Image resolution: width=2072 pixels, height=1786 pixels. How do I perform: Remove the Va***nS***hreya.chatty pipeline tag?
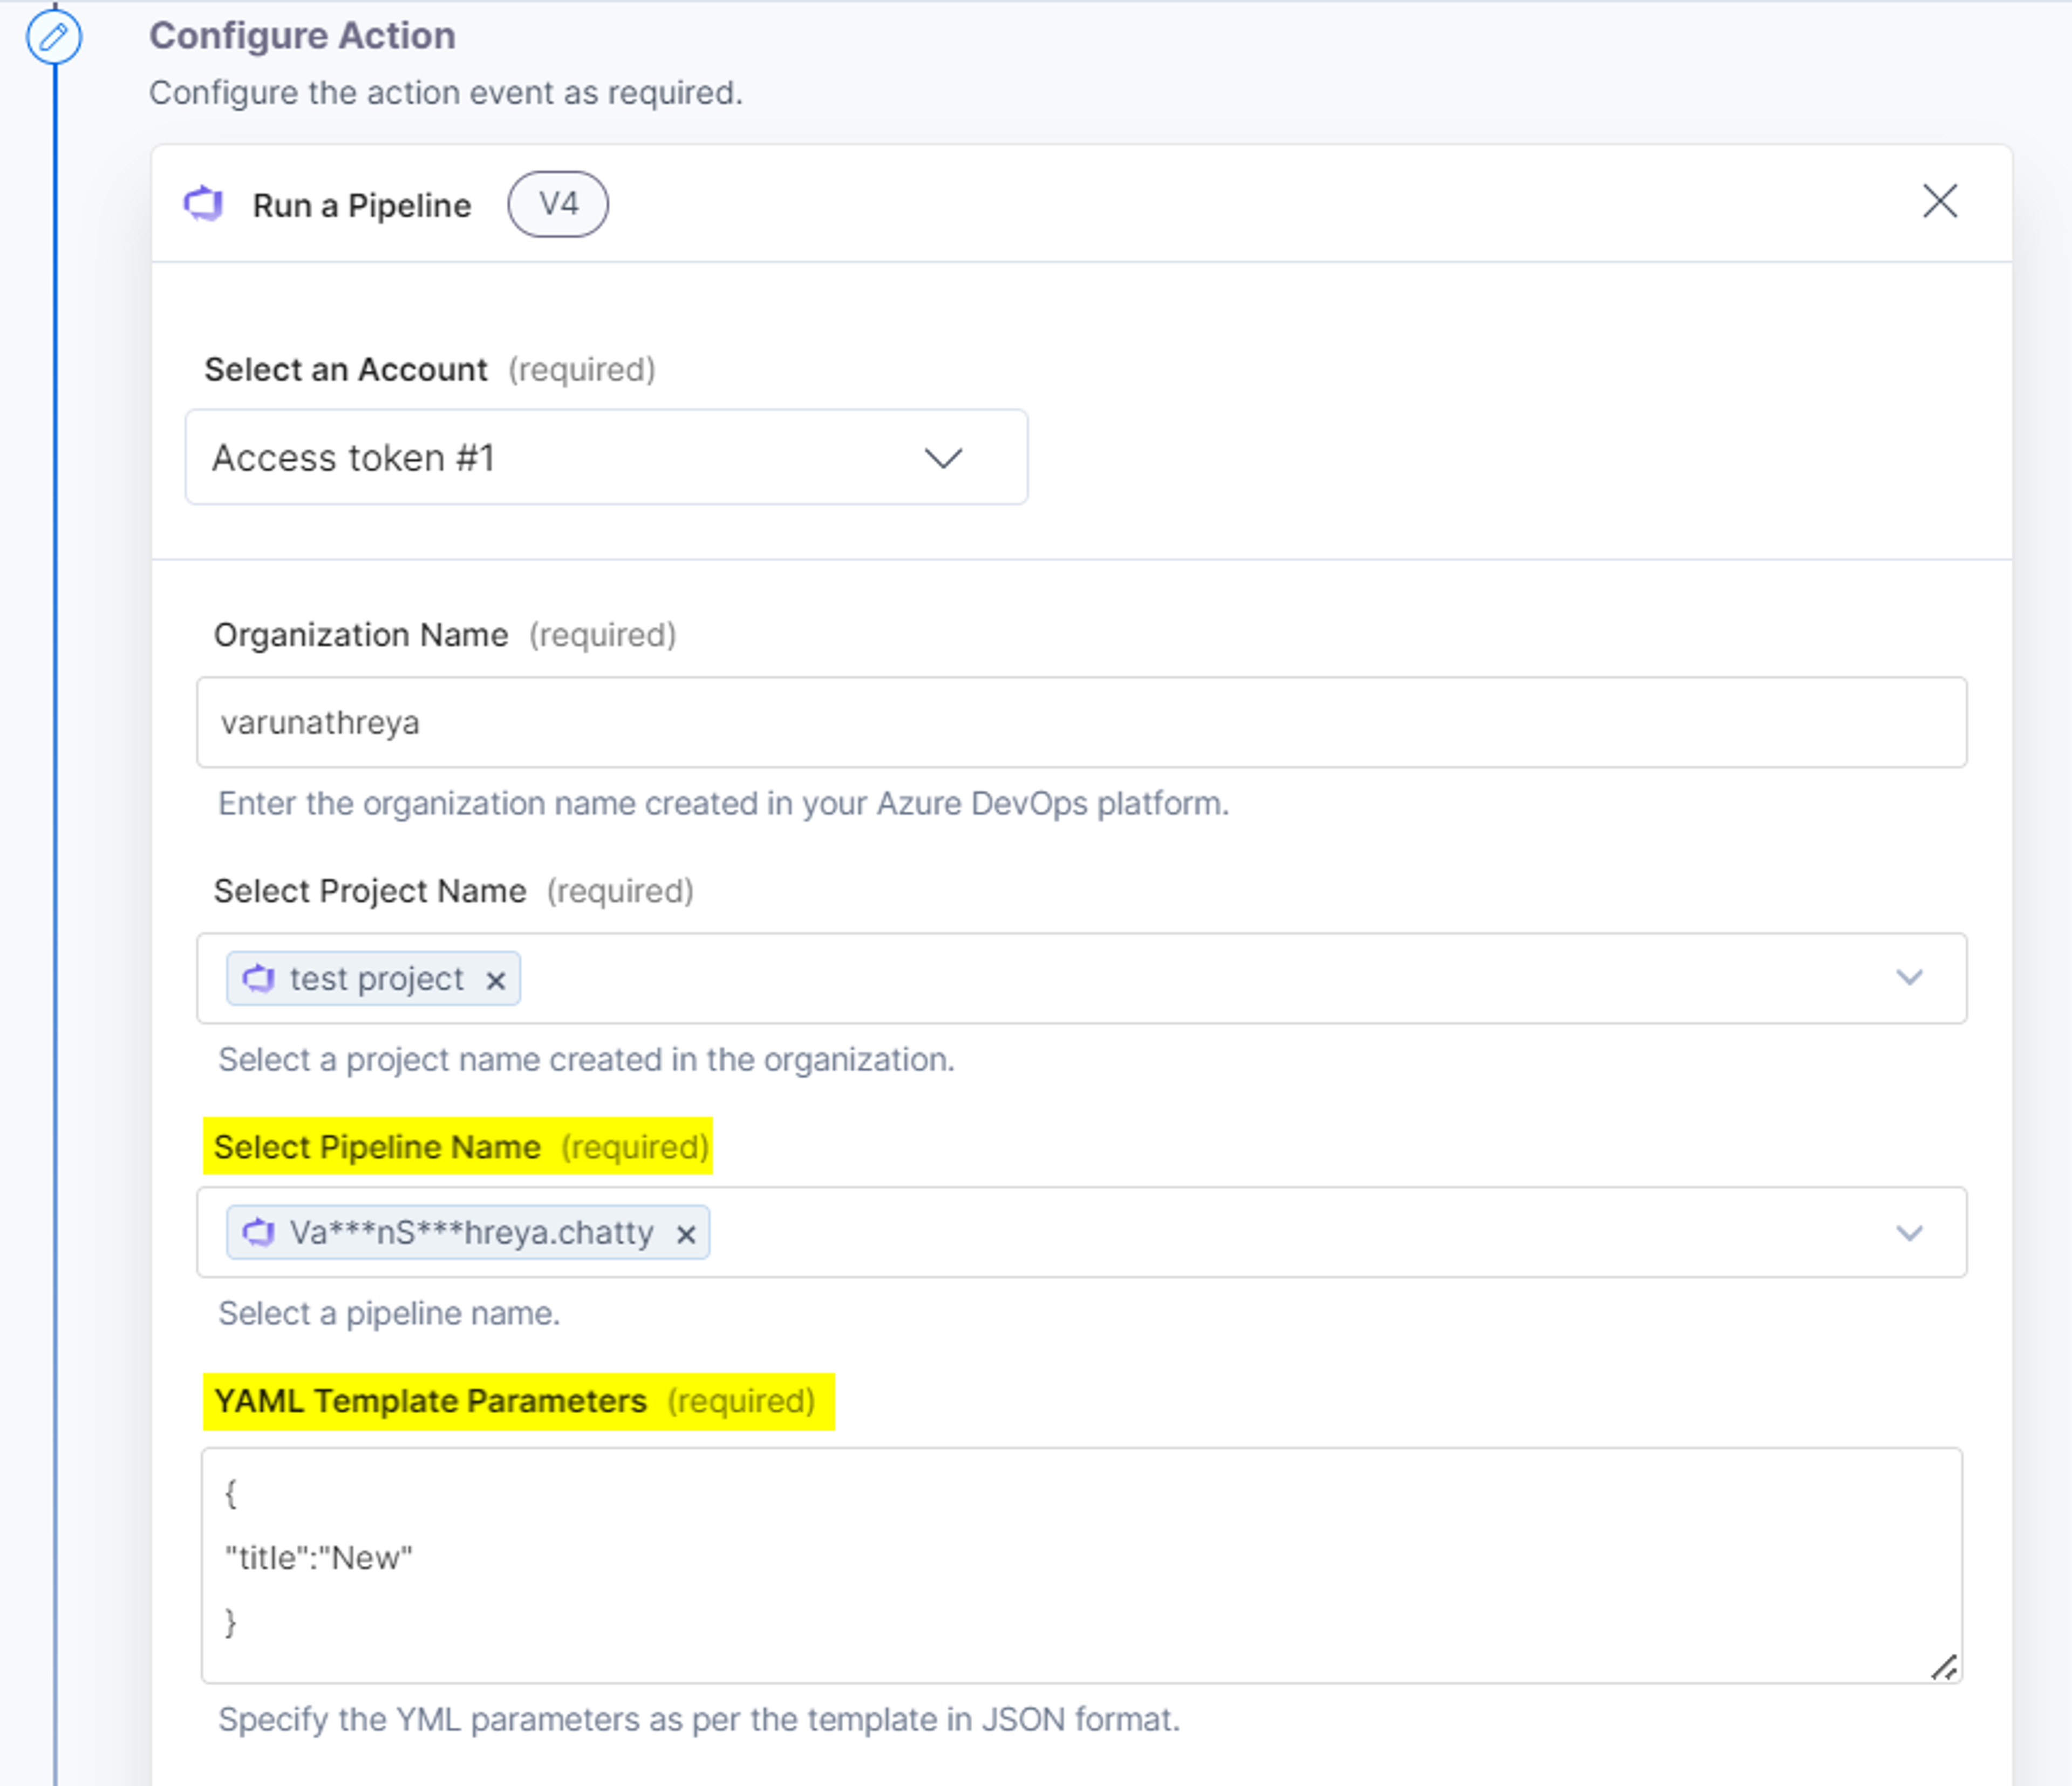[x=685, y=1235]
